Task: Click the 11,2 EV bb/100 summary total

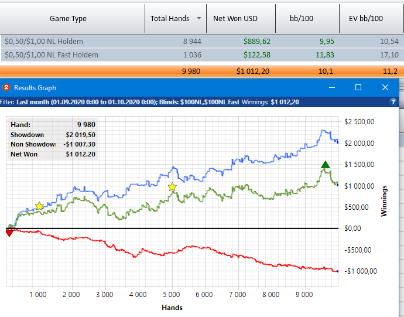Action: tap(390, 71)
